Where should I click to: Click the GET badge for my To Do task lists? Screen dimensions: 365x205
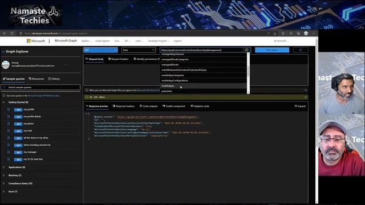coord(18,159)
